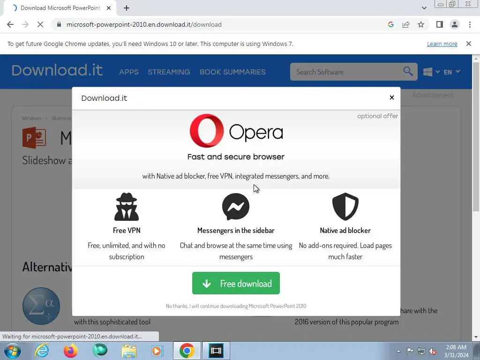Open the green globe browser taskbar icon
Viewport: 480px width, 360px height.
100,351
